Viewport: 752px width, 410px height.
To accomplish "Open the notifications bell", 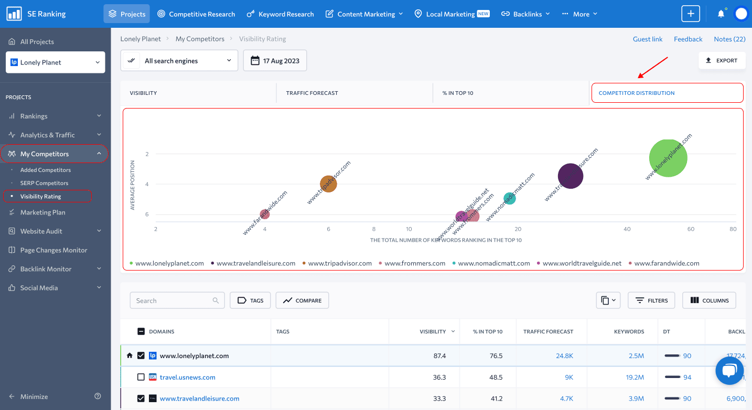I will 721,14.
